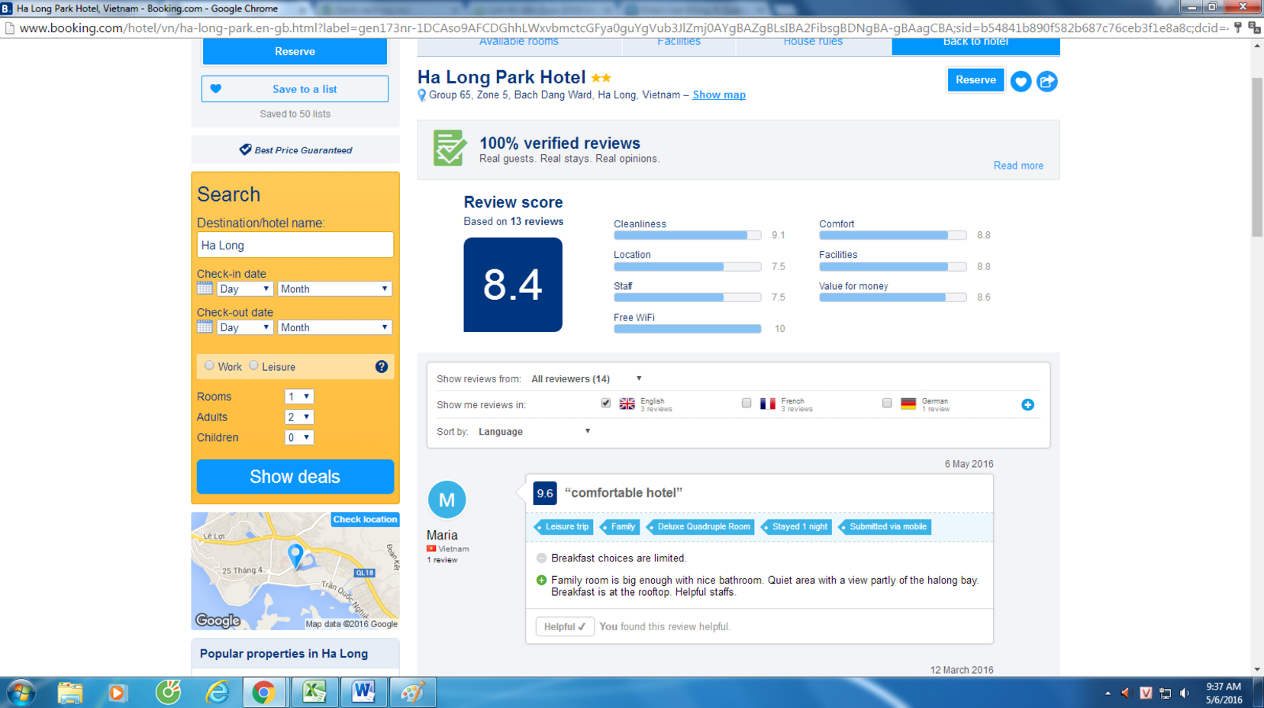This screenshot has height=708, width=1264.
Task: Launch Windows Media Player from taskbar
Action: coord(117,693)
